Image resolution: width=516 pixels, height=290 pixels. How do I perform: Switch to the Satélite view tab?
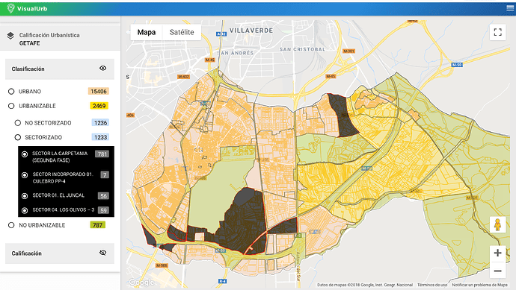tap(182, 32)
